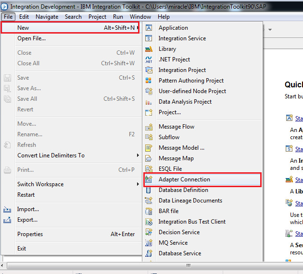This screenshot has height=274, width=303.
Task: Open the Edit menu
Action: 24,17
